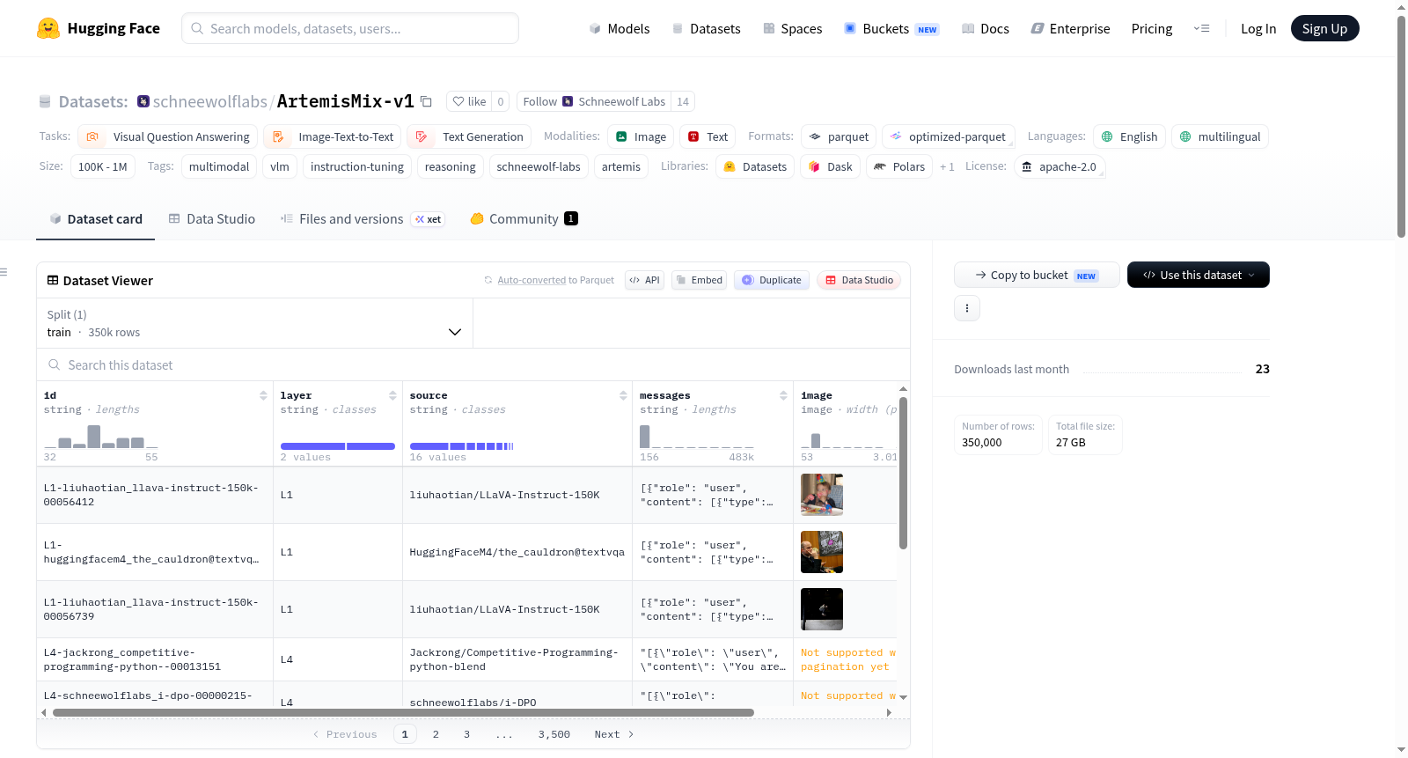Open the Dask library tag
Image resolution: width=1408 pixels, height=758 pixels.
(x=830, y=166)
